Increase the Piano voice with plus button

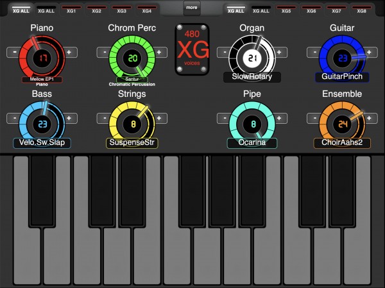pyautogui.click(x=69, y=53)
